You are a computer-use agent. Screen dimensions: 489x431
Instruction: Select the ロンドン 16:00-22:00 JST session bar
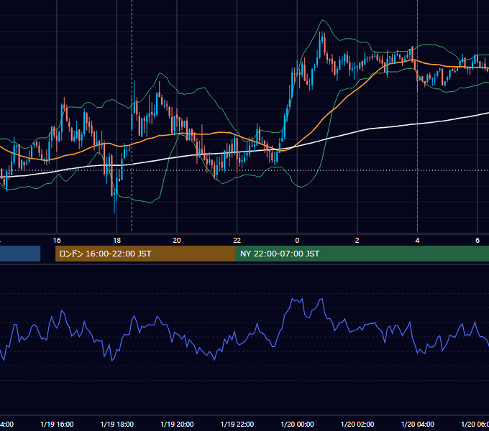[145, 254]
